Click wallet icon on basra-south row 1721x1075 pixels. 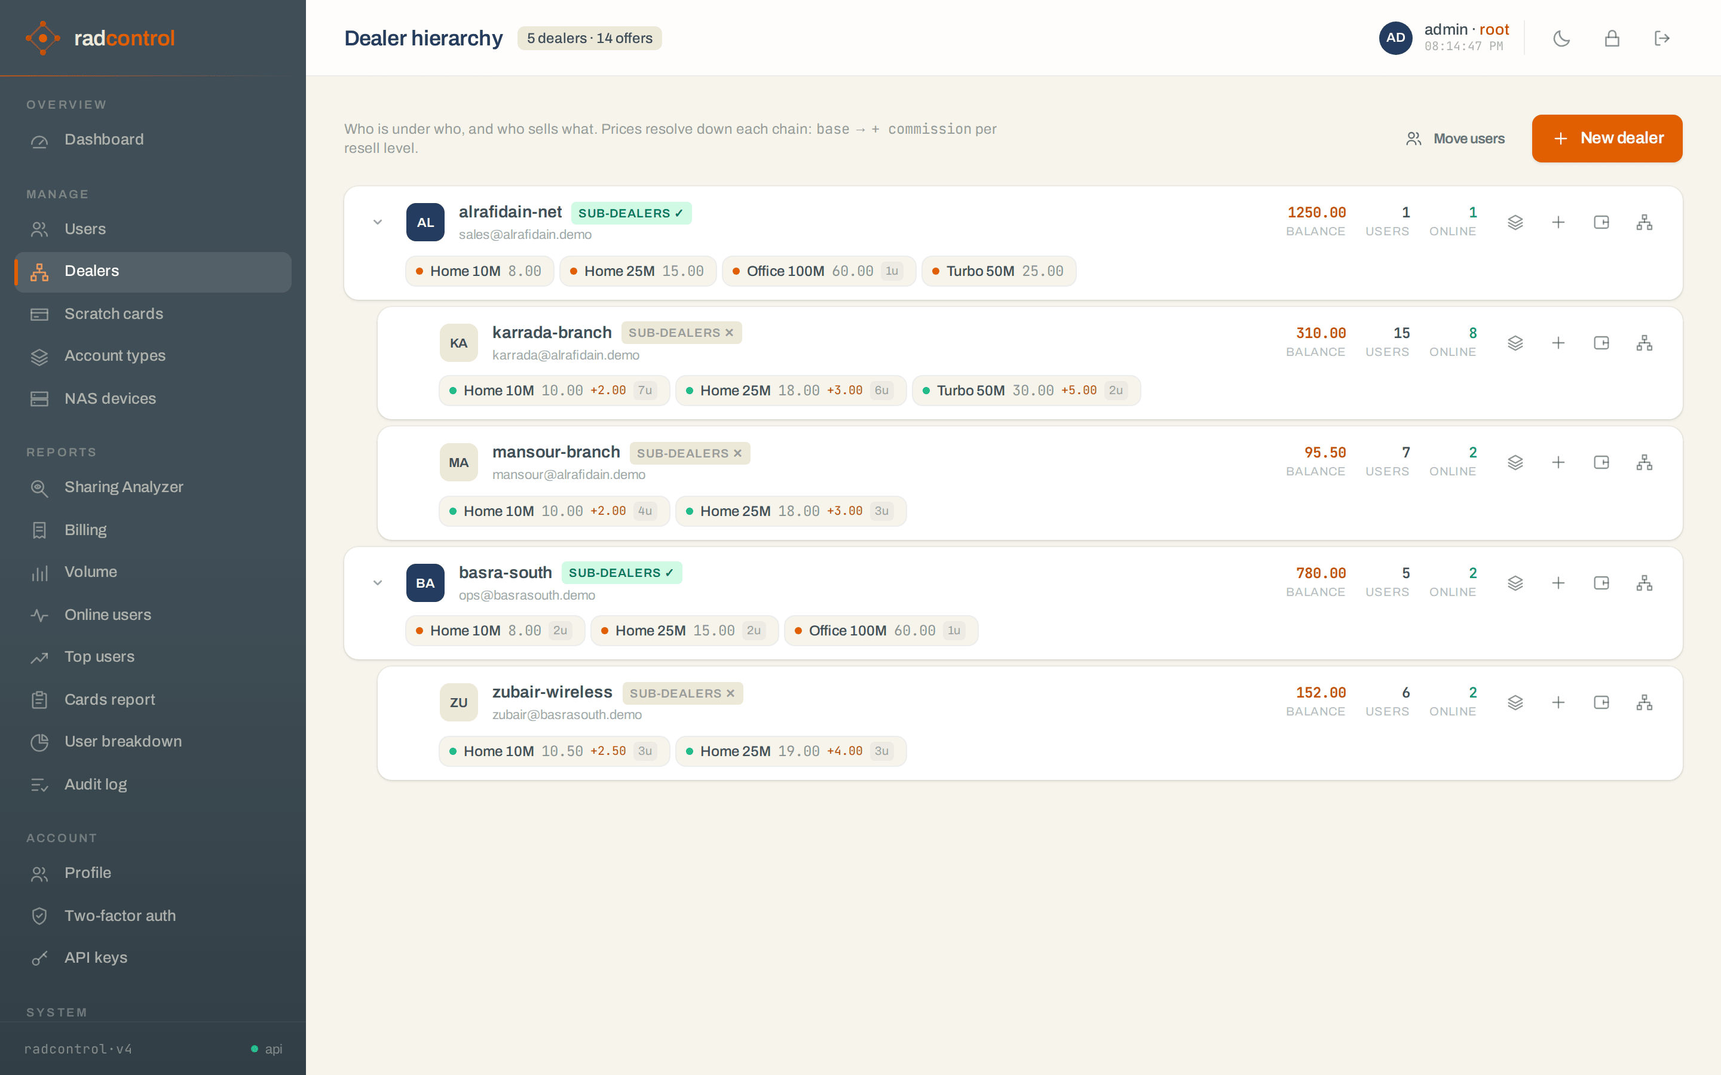(x=1601, y=583)
